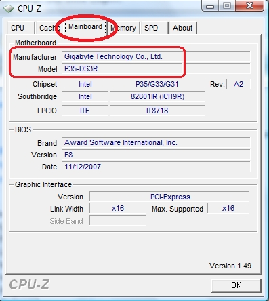Click the CPU-Z title bar icon

point(9,9)
